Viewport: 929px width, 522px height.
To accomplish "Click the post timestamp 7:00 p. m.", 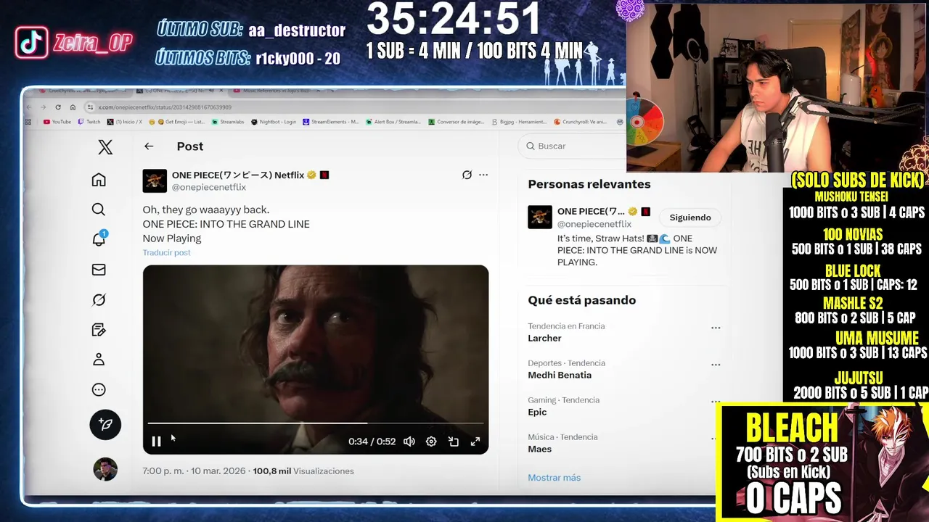I will 163,471.
